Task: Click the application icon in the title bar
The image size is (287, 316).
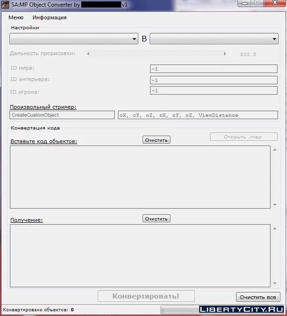Action: click(5, 4)
